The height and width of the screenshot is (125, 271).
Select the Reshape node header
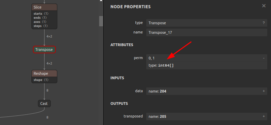44,73
